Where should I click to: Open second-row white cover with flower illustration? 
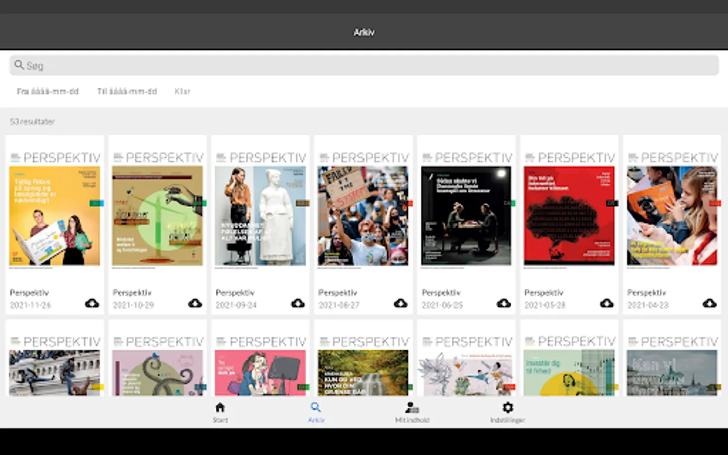pyautogui.click(x=466, y=373)
